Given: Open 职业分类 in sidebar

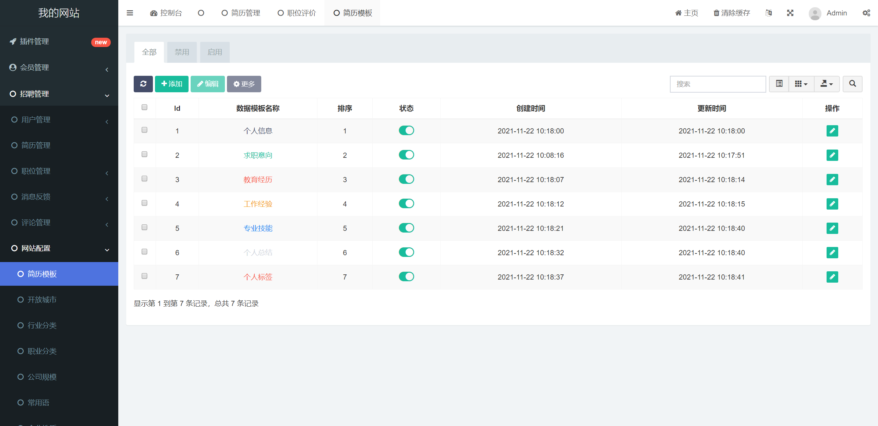Looking at the screenshot, I should (59, 351).
